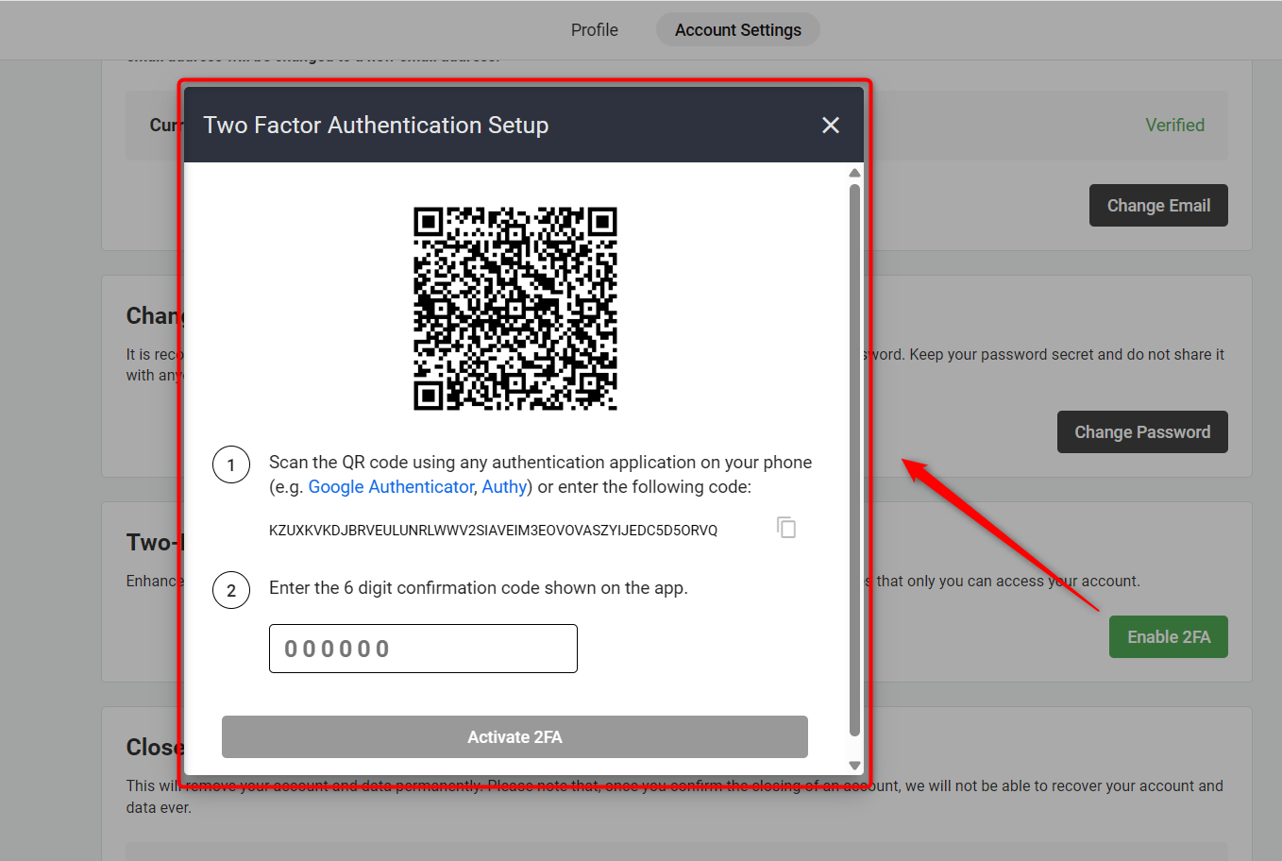The height and width of the screenshot is (861, 1282).
Task: Switch to the Profile tab
Action: click(595, 30)
